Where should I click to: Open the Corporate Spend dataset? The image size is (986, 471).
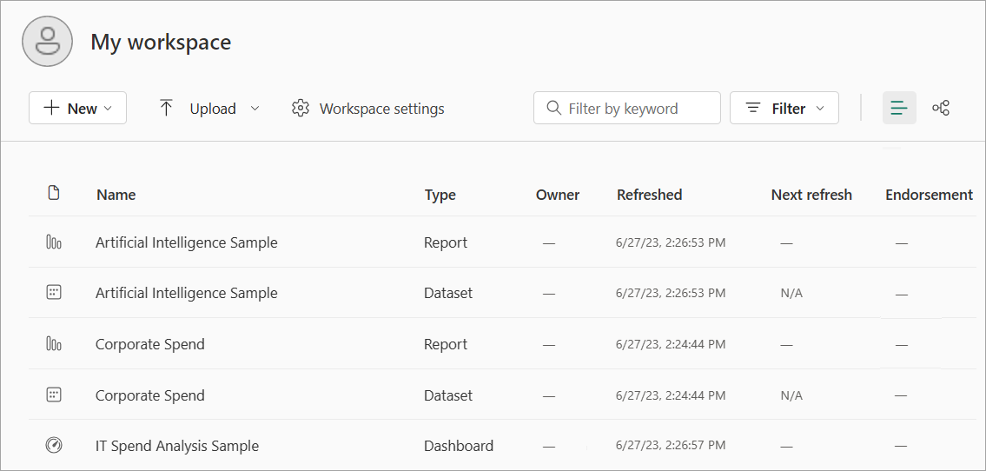point(149,395)
